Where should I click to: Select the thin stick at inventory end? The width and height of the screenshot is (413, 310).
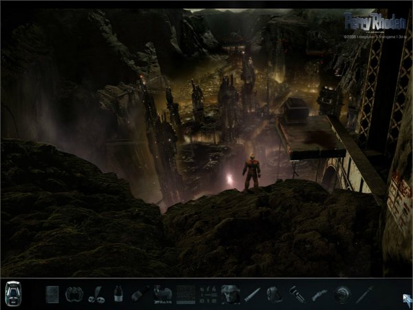point(364,294)
